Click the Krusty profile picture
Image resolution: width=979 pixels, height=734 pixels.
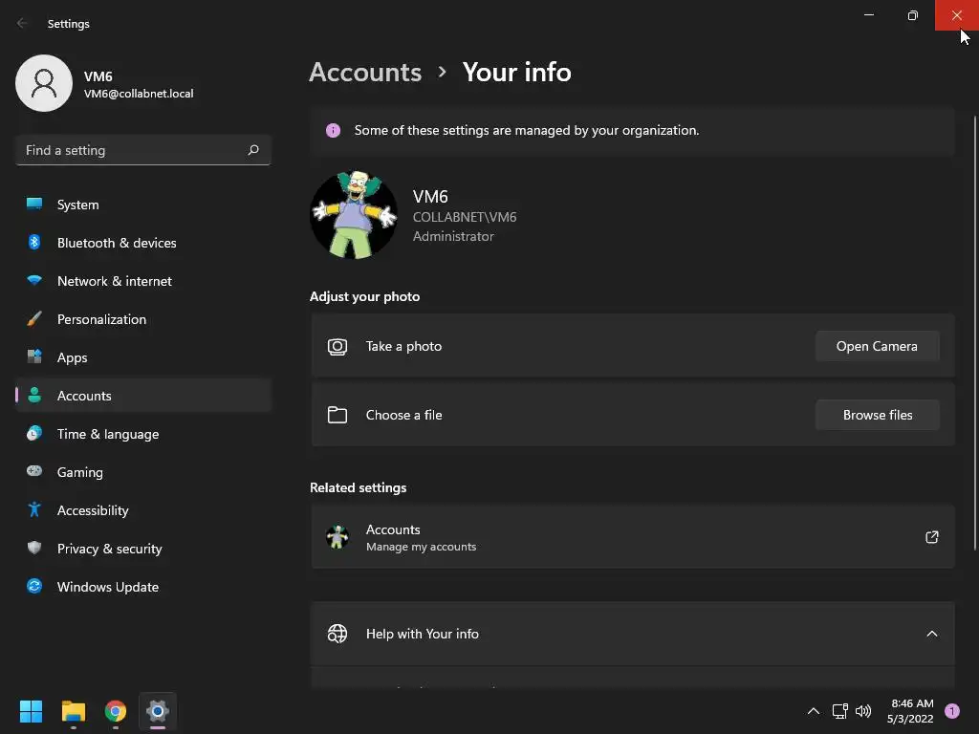(354, 216)
